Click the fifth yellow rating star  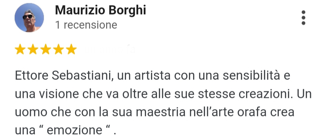71,49
